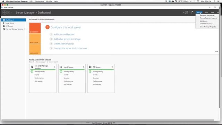Open the View menu in Server Manager
Screen dimensions: 222x125
click(212, 12)
